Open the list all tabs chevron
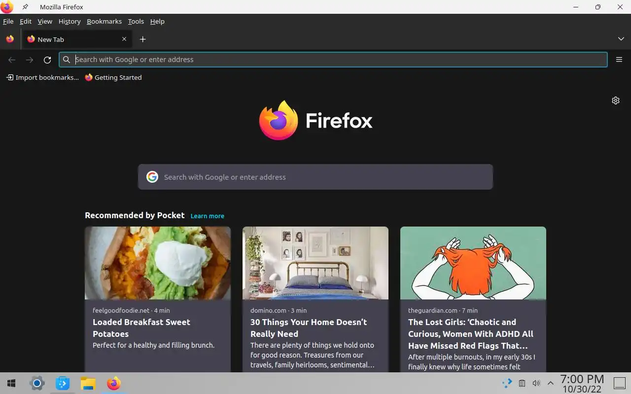631x394 pixels. click(621, 39)
